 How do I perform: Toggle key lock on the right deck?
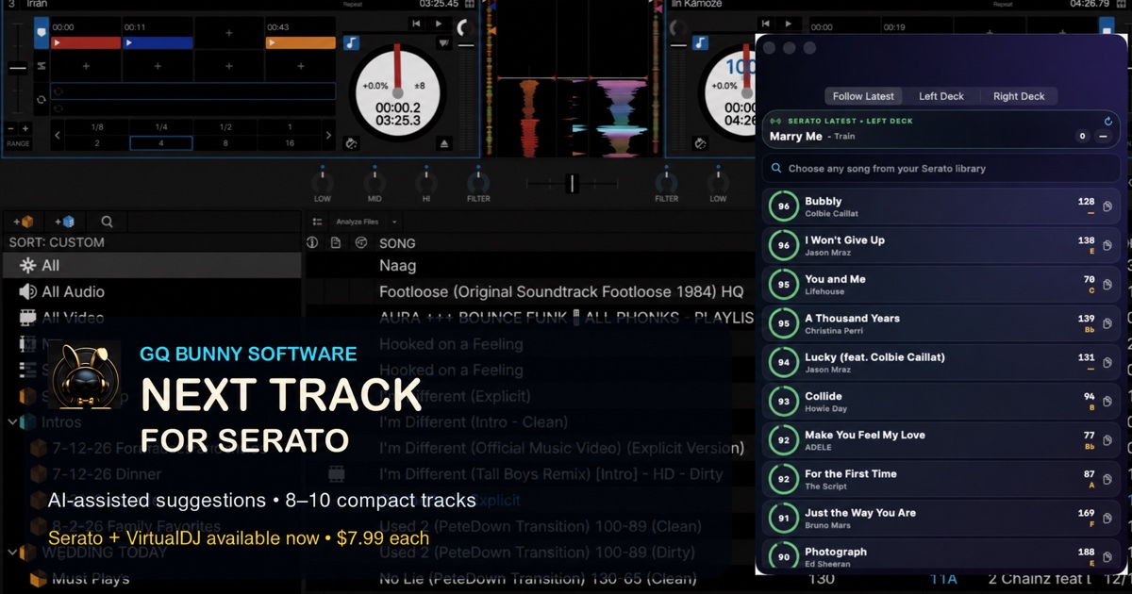click(x=700, y=42)
